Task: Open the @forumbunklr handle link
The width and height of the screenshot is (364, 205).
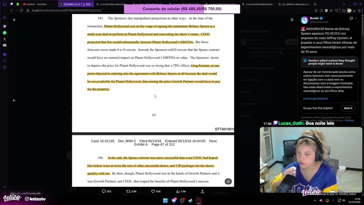Action: tap(319, 22)
